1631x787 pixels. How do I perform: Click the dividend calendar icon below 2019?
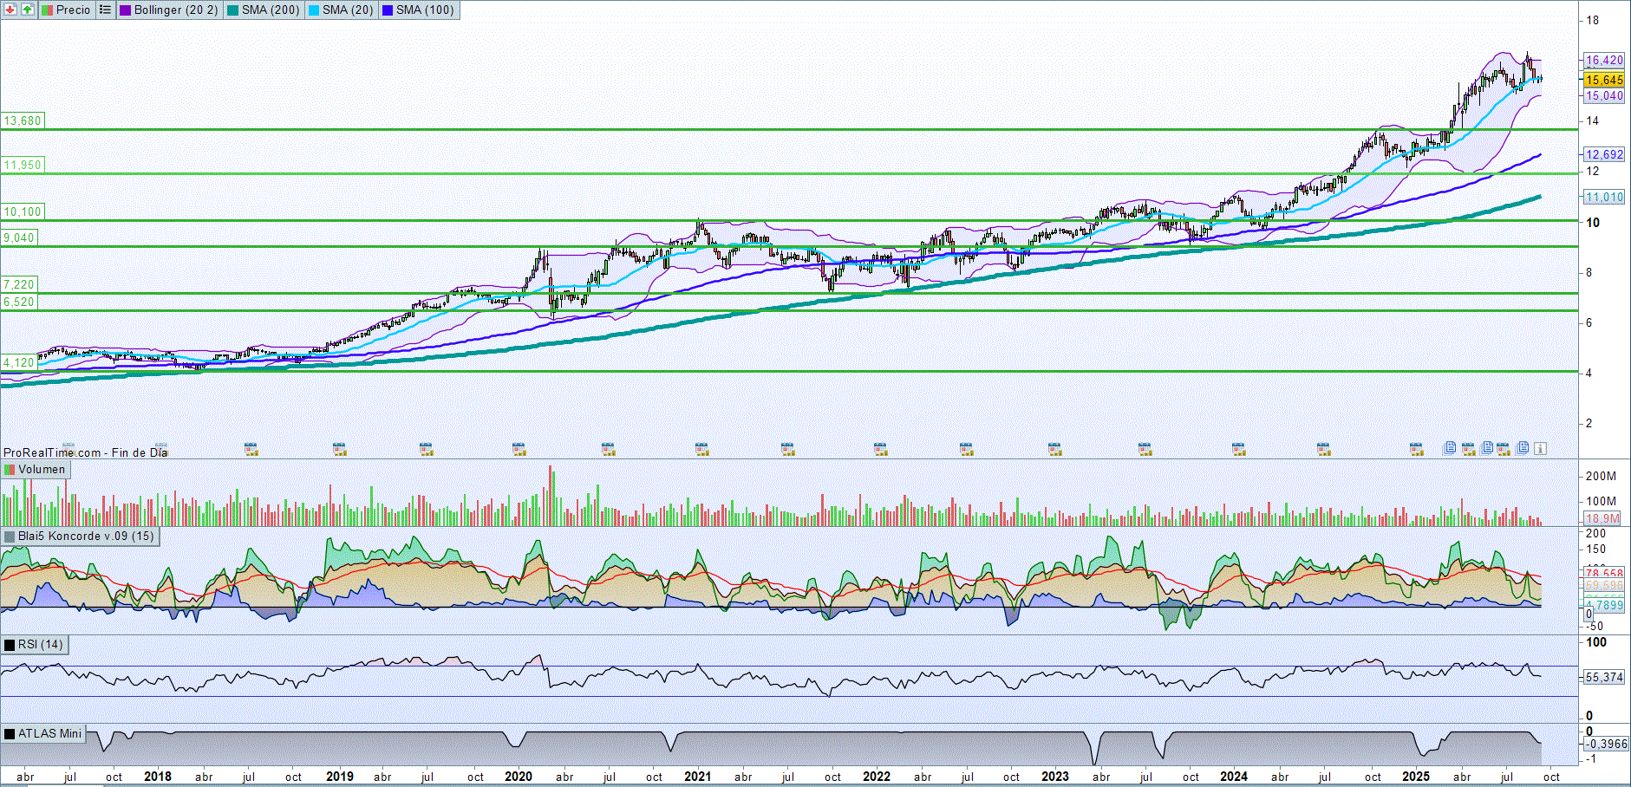(x=340, y=449)
